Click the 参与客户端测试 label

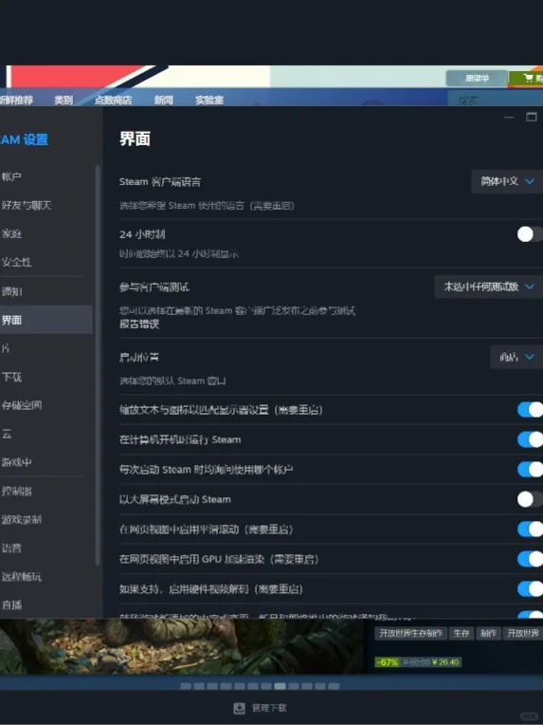[154, 288]
